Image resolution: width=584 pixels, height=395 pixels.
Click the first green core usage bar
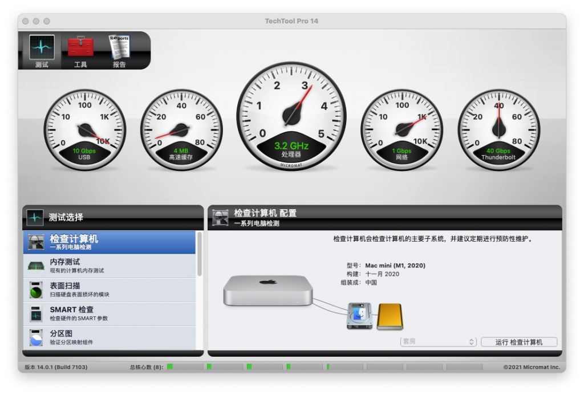(x=185, y=367)
